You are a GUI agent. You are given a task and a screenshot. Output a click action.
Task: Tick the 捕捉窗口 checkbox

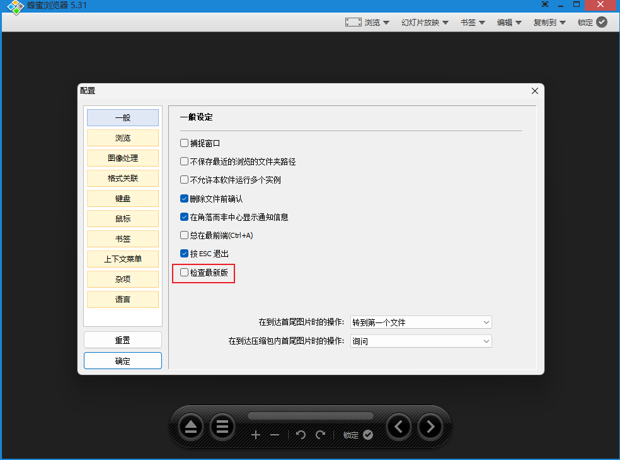(185, 143)
